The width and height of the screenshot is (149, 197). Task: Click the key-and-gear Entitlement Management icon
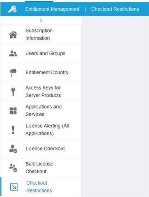click(x=12, y=9)
